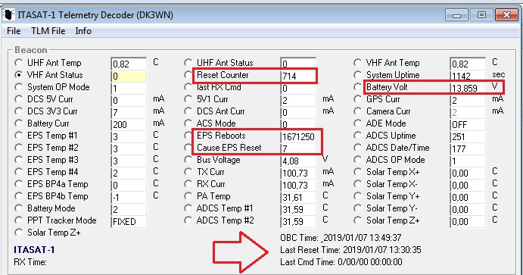Select the EPS Reboots radio button
The height and width of the screenshot is (275, 523).
point(188,136)
